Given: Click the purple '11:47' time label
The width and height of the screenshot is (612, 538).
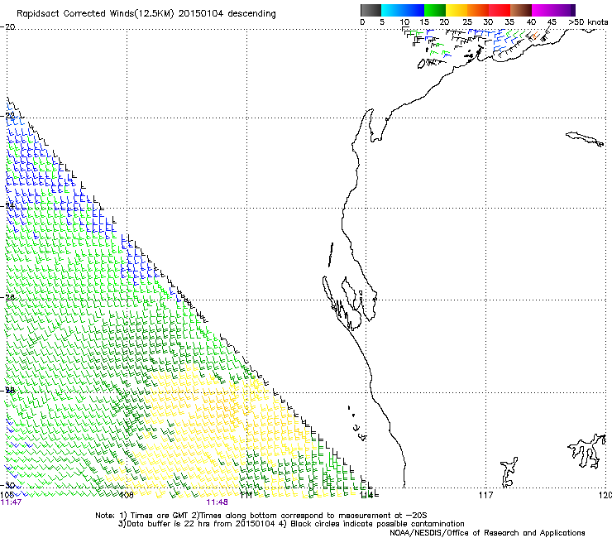Looking at the screenshot, I should [x=11, y=502].
